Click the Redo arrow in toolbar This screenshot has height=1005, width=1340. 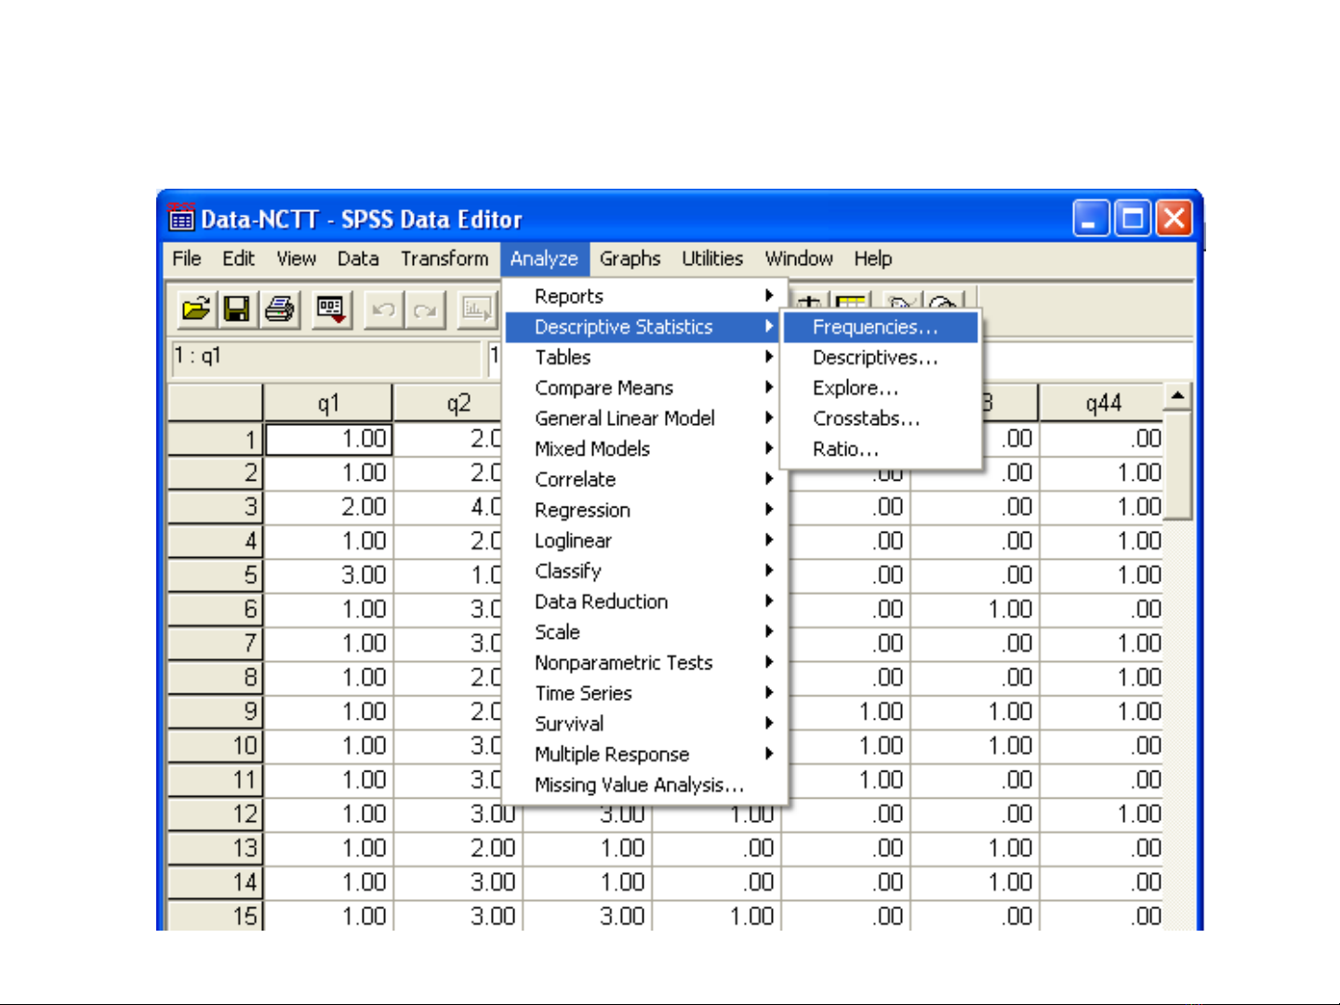pos(425,310)
